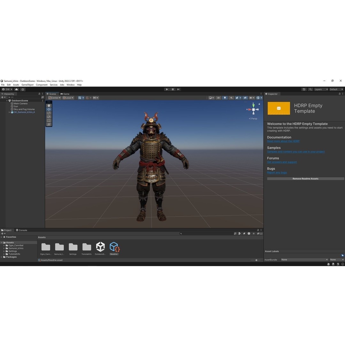Open the global search magnifier
The image size is (345, 345).
coord(310,89)
